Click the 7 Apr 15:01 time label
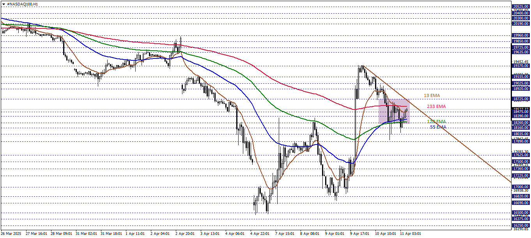 [x=285, y=234]
